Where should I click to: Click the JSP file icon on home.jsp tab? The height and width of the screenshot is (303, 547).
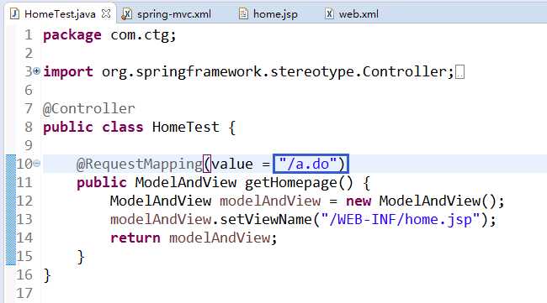[x=243, y=14]
